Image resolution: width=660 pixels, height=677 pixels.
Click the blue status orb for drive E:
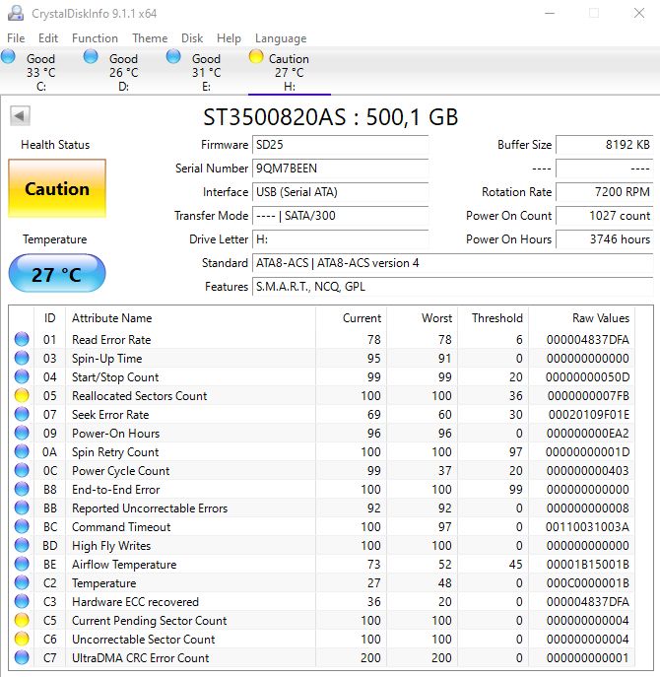pos(173,56)
